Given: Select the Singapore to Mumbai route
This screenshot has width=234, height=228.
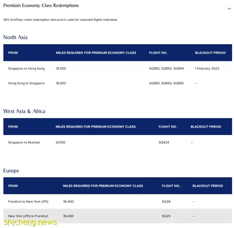Looking at the screenshot, I should (x=24, y=143).
